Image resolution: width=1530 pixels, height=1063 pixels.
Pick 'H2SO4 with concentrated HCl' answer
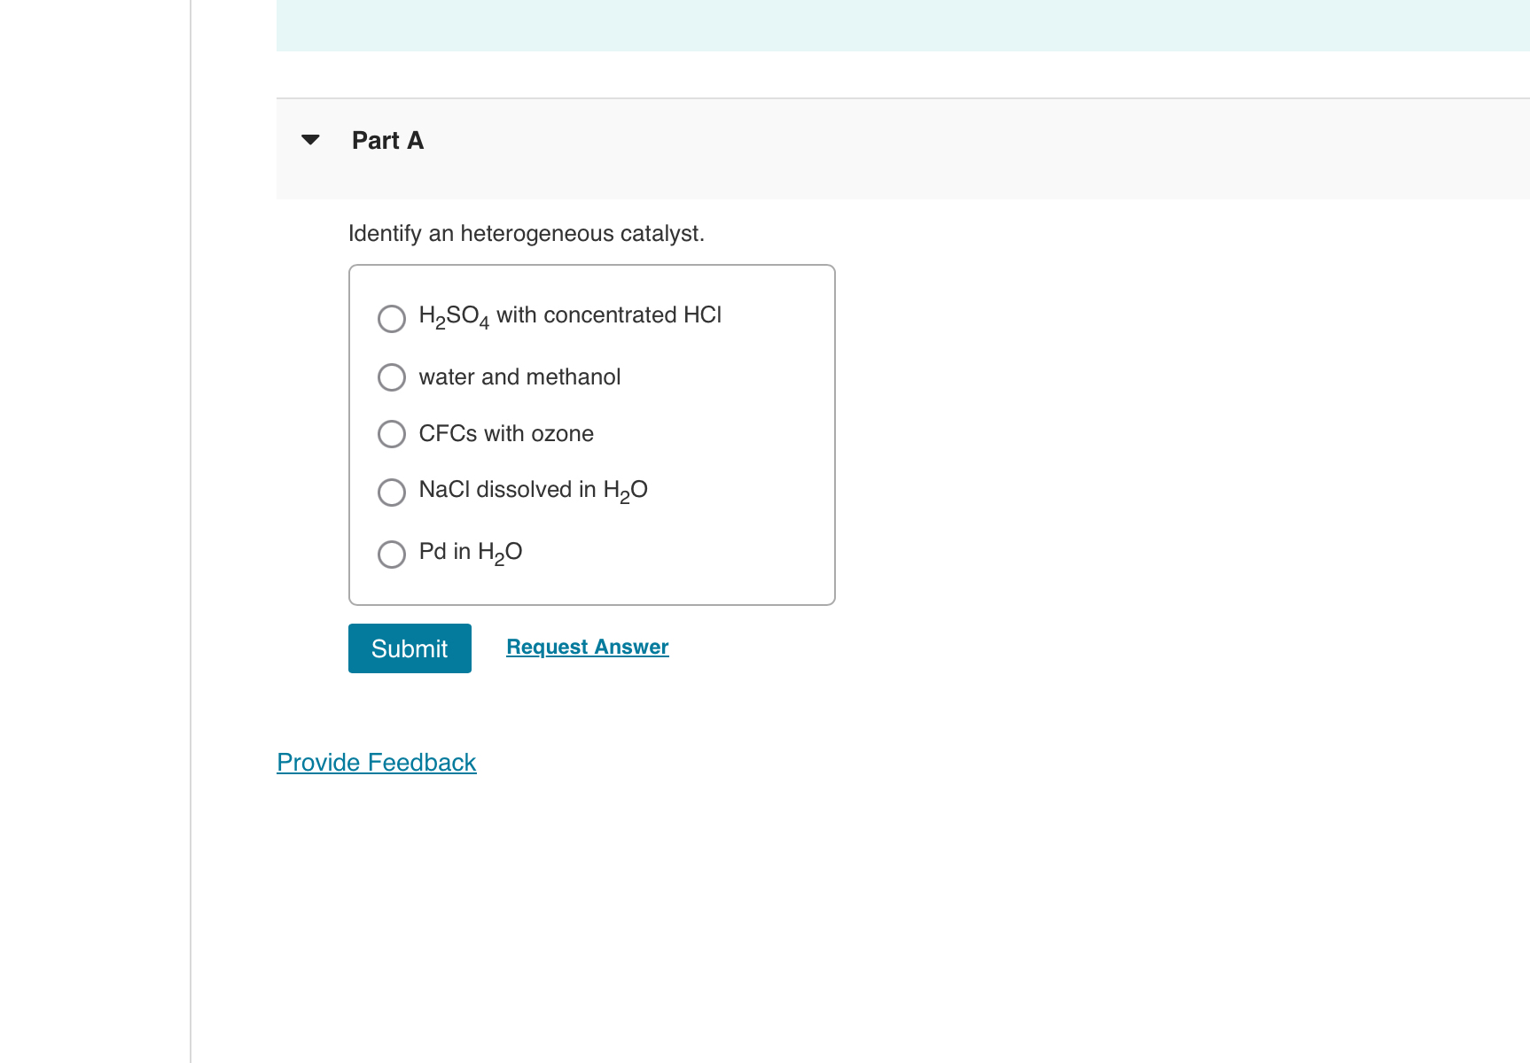pyautogui.click(x=391, y=318)
